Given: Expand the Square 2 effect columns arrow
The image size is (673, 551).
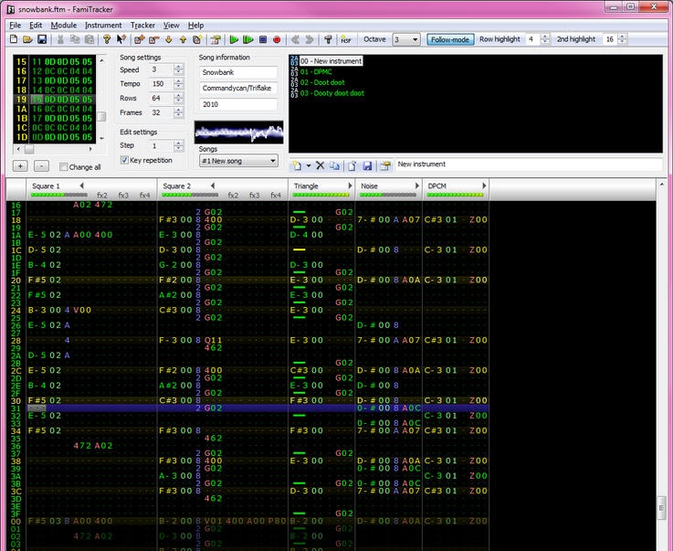Looking at the screenshot, I should [x=213, y=185].
